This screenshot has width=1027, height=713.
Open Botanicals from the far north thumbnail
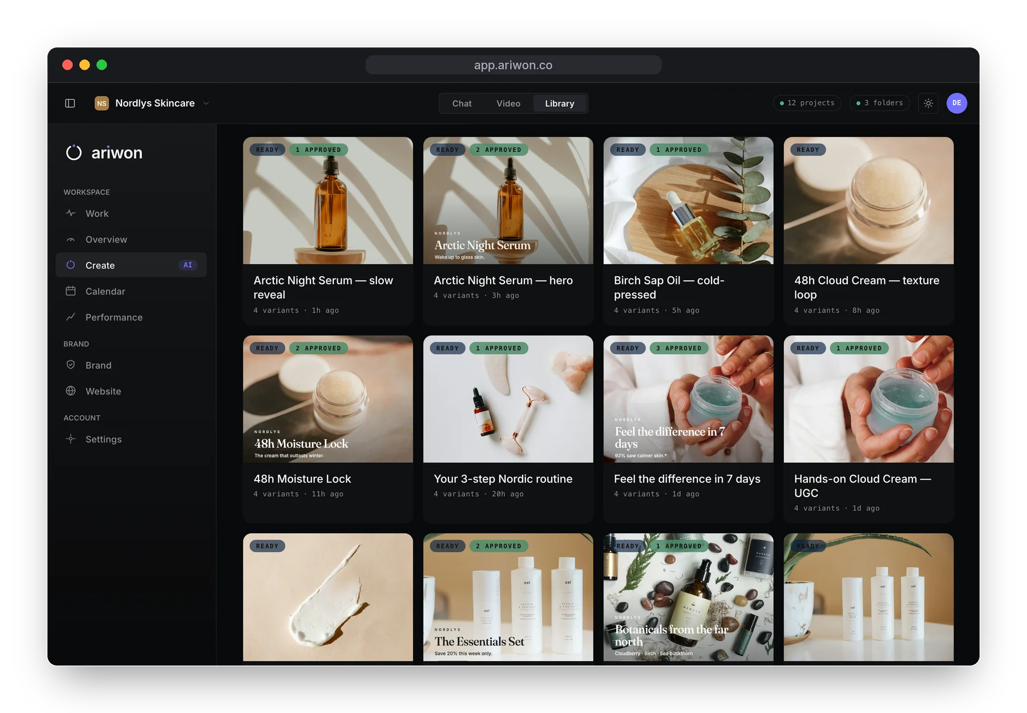[x=689, y=597]
